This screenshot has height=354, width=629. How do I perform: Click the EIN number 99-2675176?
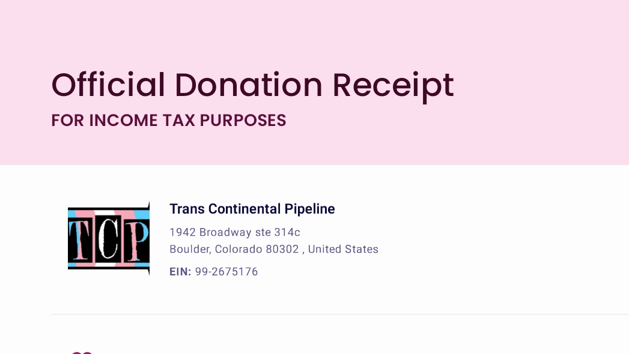click(x=226, y=272)
